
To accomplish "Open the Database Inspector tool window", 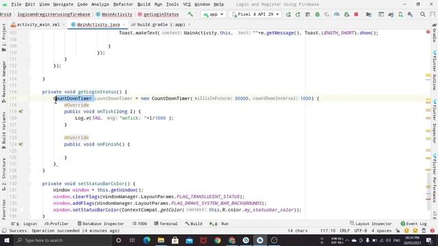I will (x=101, y=223).
